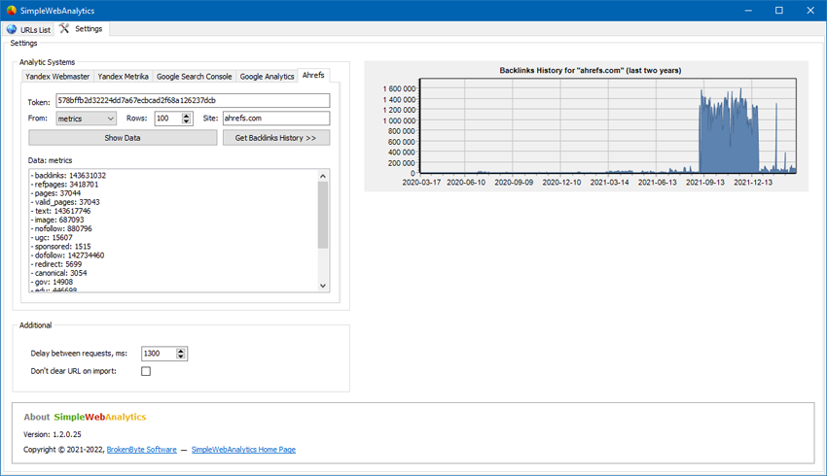Open the Google Search Console tab

194,76
